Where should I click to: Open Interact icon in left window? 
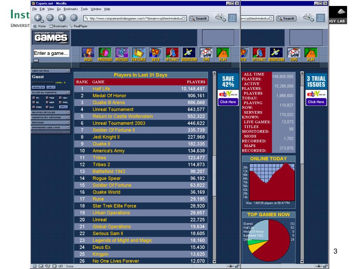[172, 55]
